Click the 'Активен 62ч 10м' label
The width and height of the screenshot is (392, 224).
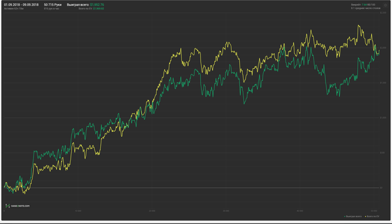(x=14, y=9)
